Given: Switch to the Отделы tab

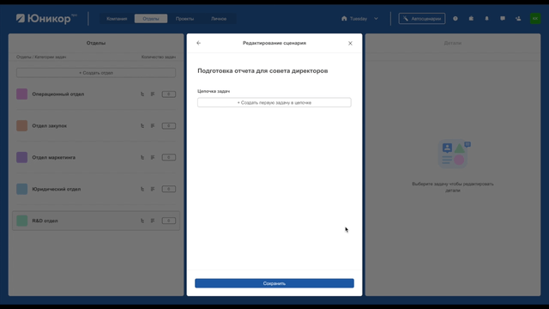Looking at the screenshot, I should pos(151,19).
